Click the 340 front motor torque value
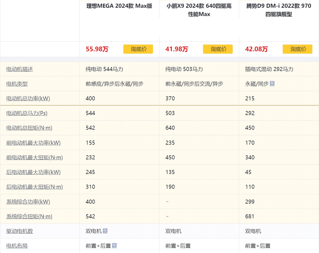This screenshot has width=319, height=253. coord(250,157)
